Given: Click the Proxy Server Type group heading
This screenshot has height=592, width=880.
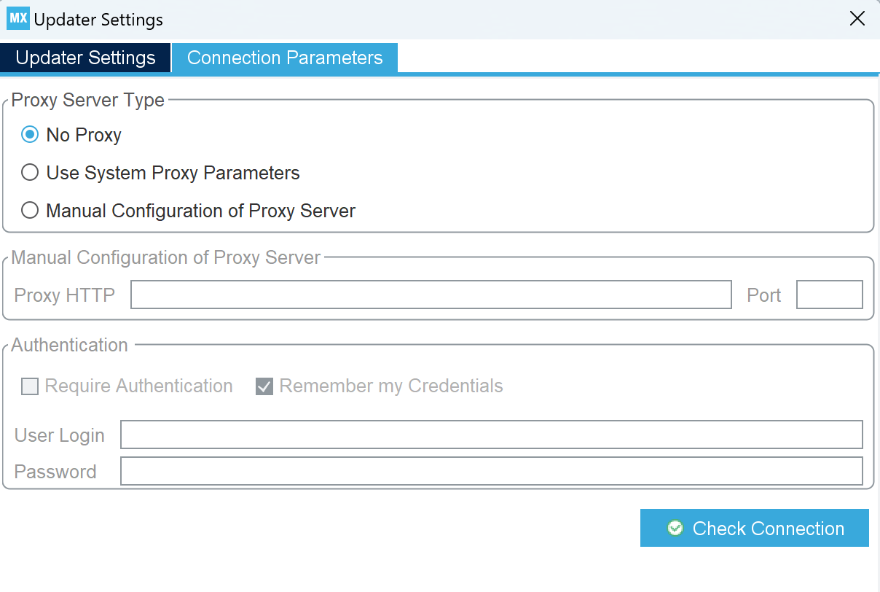Looking at the screenshot, I should point(87,100).
